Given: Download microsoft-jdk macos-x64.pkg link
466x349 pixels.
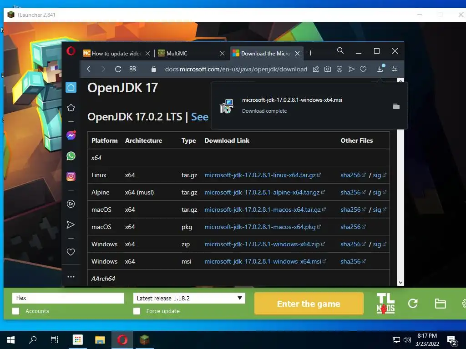Looking at the screenshot, I should click(263, 227).
